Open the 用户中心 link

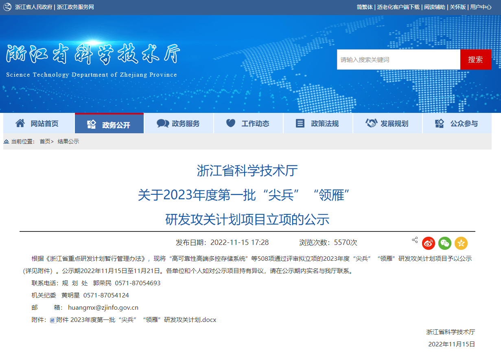click(481, 7)
